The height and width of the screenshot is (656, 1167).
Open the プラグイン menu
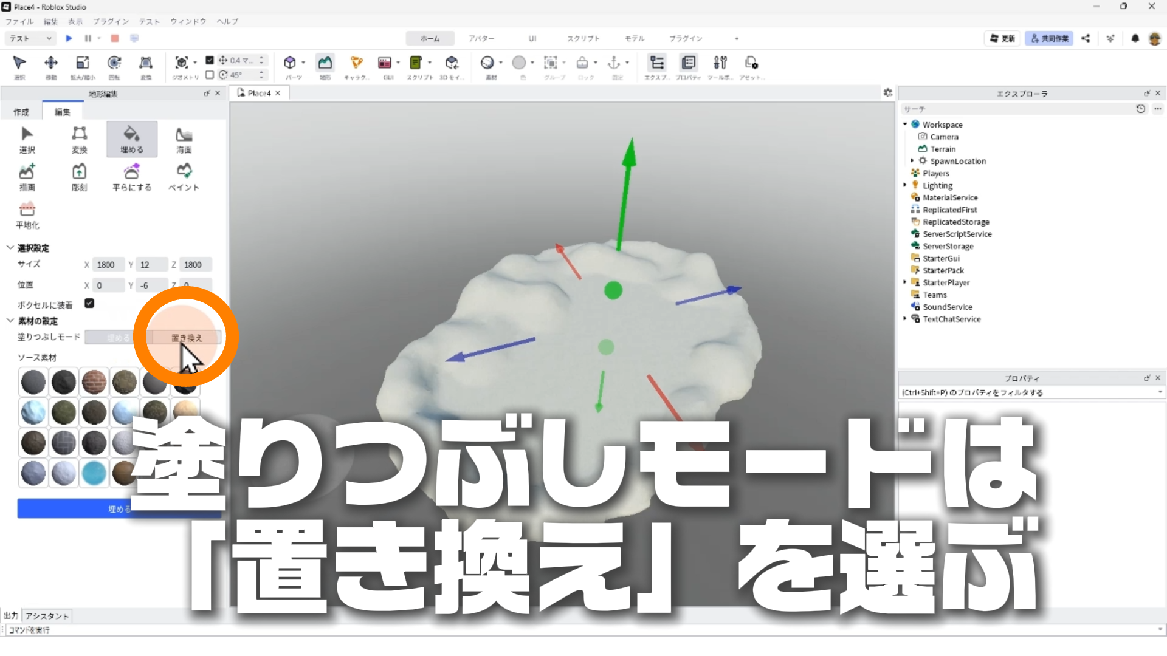pyautogui.click(x=111, y=21)
